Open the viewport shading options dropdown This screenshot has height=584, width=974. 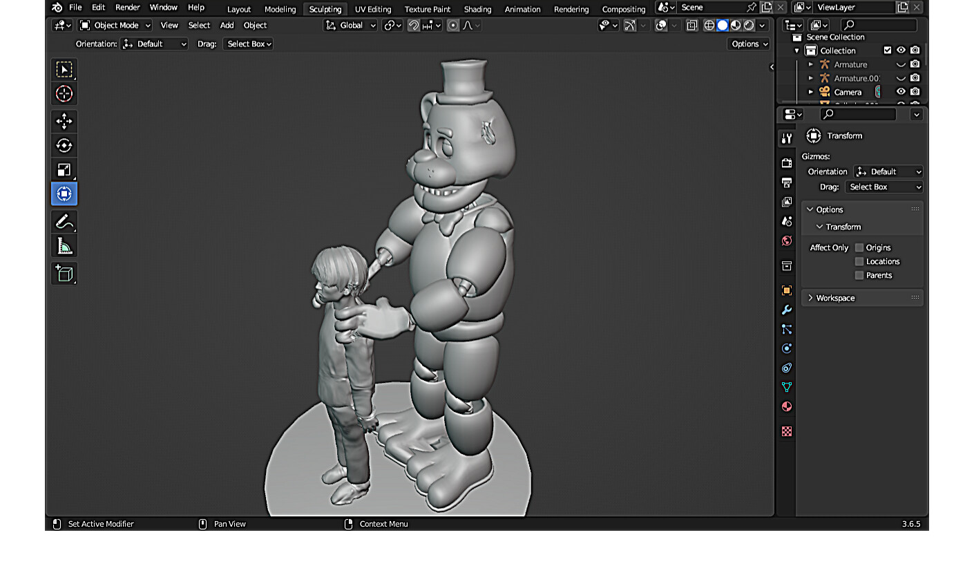point(762,26)
